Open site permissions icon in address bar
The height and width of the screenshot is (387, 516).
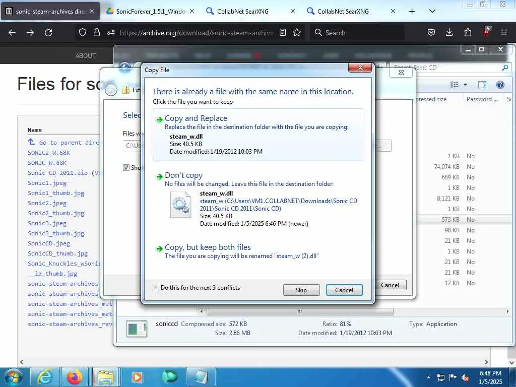111,33
